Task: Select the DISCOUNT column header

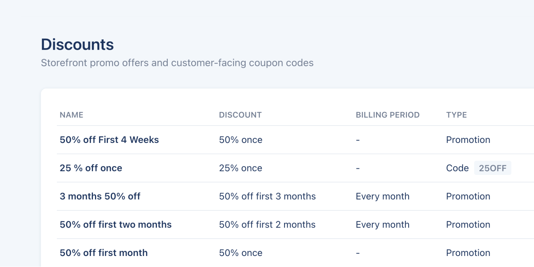Action: coord(240,115)
